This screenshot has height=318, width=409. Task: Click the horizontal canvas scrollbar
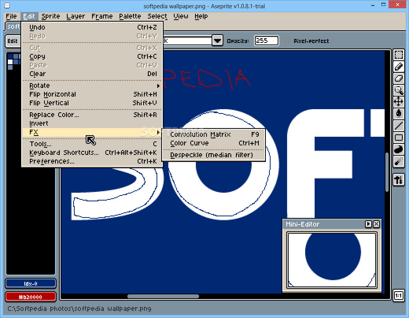(163, 296)
